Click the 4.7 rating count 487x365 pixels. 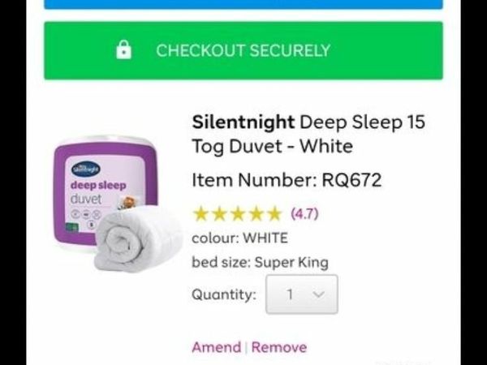pos(304,213)
